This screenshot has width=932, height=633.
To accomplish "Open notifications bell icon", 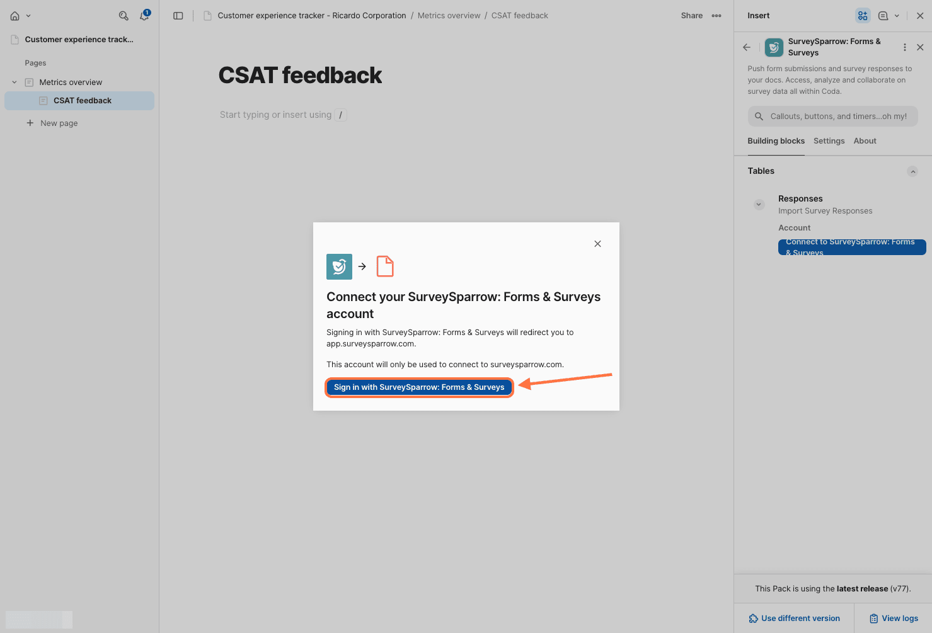I will coord(144,16).
